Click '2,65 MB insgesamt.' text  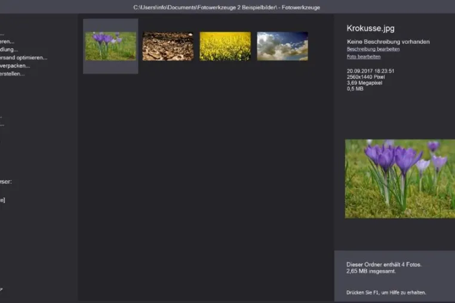click(x=371, y=271)
